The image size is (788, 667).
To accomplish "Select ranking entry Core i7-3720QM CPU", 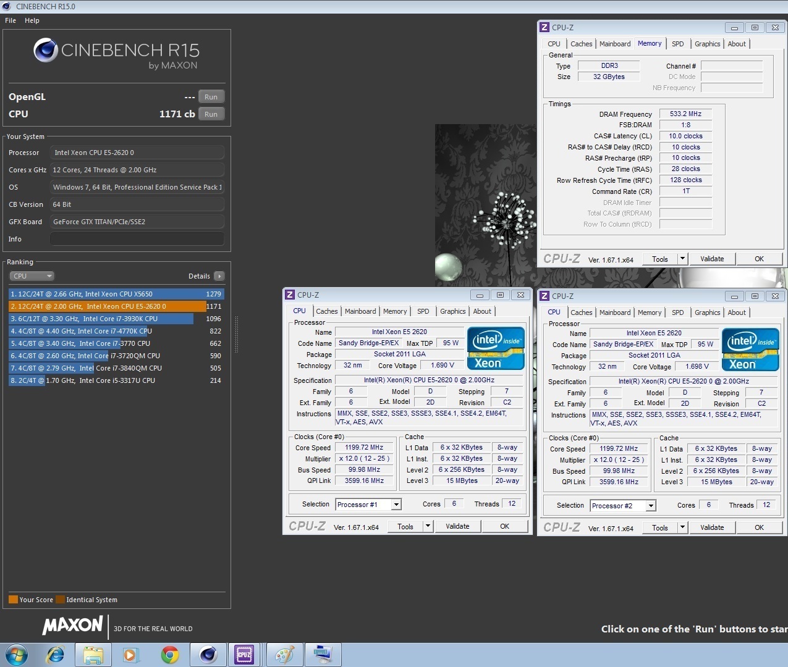I will point(116,356).
